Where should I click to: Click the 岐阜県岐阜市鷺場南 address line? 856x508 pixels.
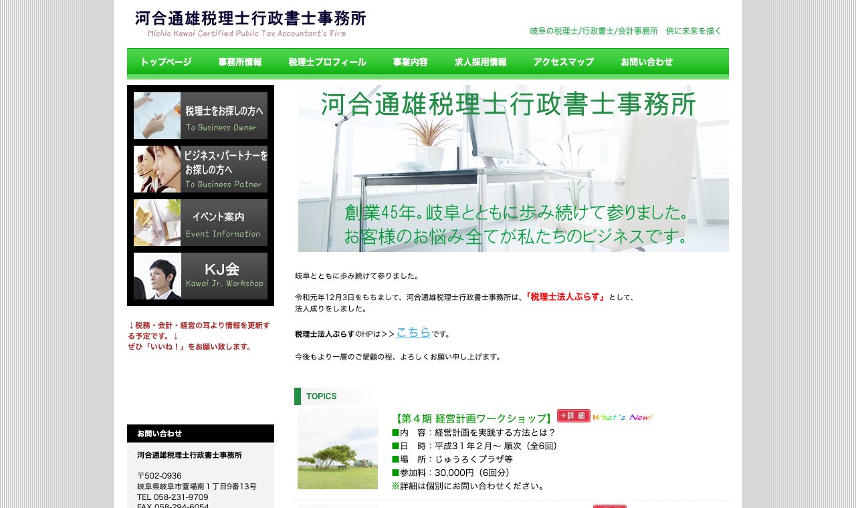click(197, 487)
